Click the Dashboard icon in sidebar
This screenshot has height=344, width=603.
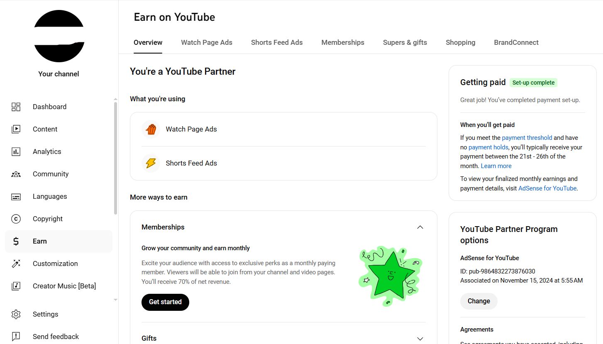tap(16, 107)
